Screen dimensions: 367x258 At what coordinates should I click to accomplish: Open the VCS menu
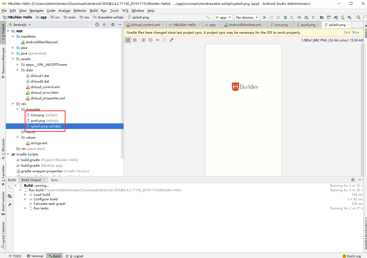tap(125, 11)
